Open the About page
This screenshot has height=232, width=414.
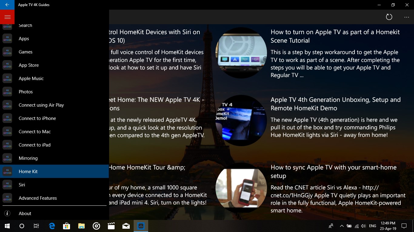click(55, 214)
